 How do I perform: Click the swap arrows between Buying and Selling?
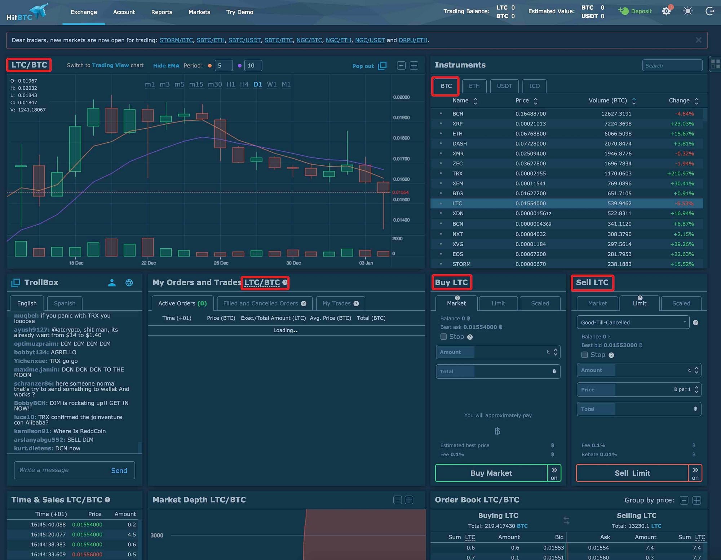pos(566,520)
